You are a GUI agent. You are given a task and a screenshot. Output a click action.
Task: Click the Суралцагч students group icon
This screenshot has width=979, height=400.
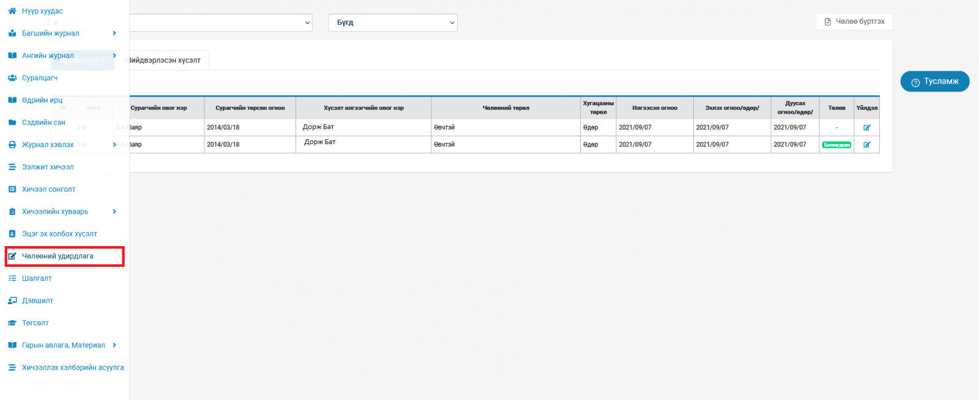coord(12,78)
